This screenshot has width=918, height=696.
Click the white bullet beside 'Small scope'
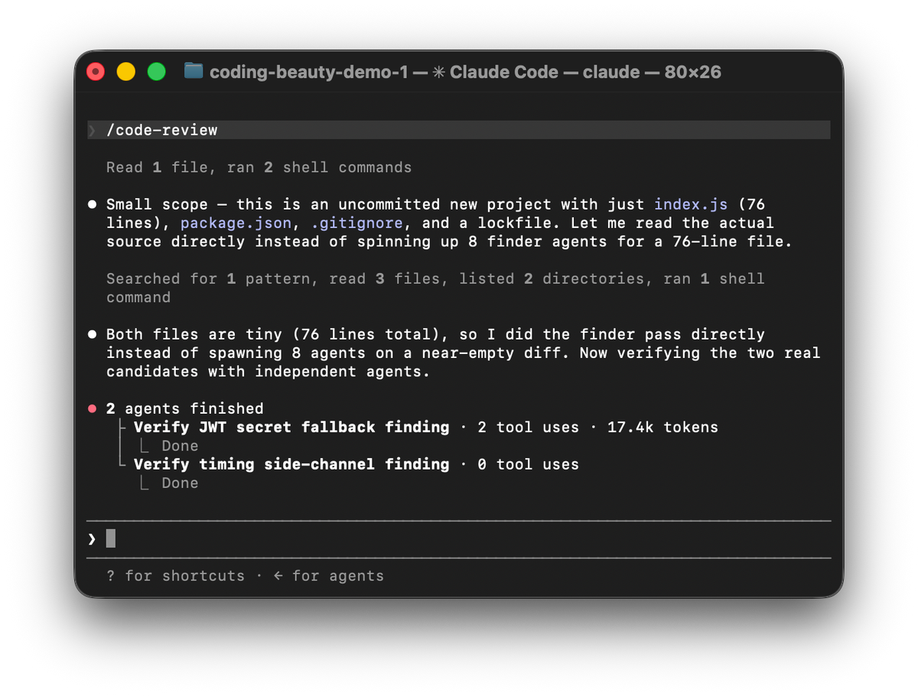(93, 204)
